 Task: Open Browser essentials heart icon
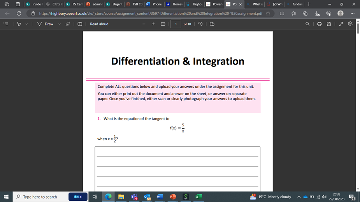pyautogui.click(x=328, y=13)
